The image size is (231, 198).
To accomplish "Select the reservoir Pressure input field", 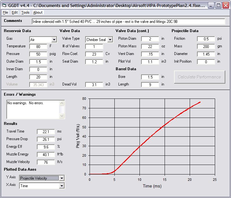I will (x=38, y=54).
